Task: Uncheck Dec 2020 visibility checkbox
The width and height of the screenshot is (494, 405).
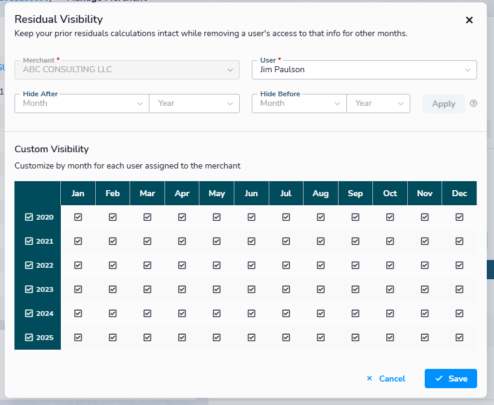Action: click(x=459, y=217)
